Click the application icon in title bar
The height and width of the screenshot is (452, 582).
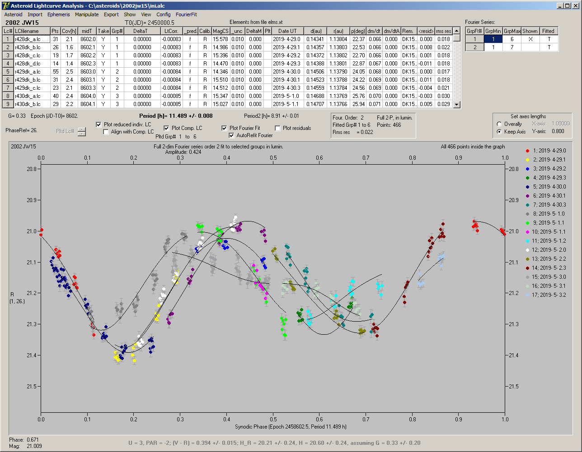5,5
